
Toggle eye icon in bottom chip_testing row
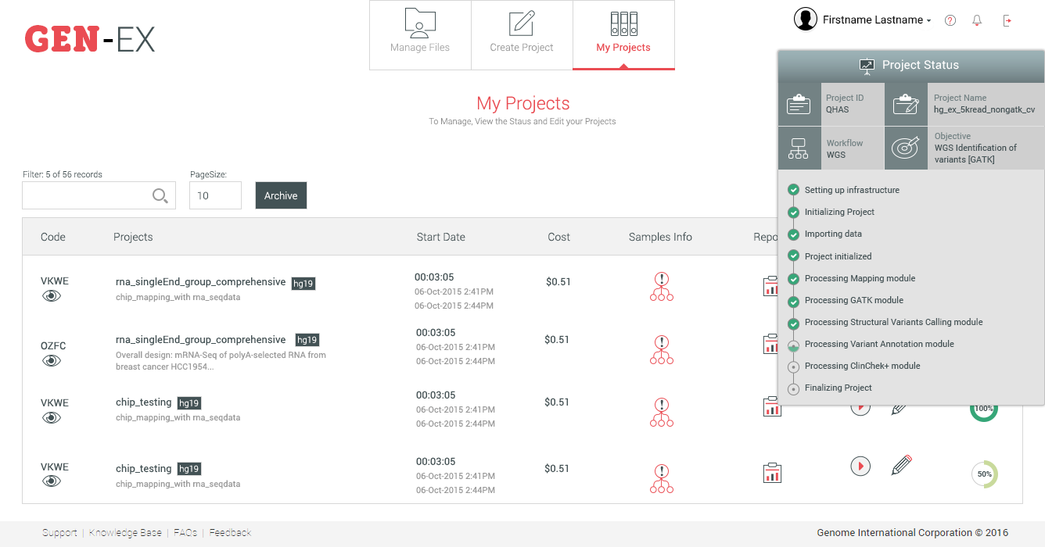pyautogui.click(x=52, y=481)
